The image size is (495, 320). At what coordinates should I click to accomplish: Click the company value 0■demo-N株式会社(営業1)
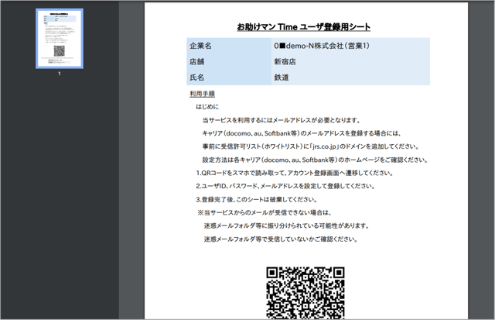point(322,46)
